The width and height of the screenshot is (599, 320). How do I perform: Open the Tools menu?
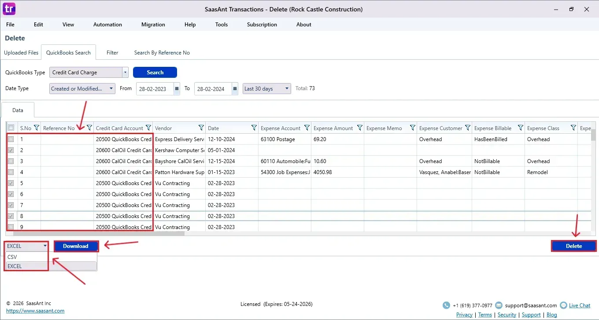pyautogui.click(x=222, y=25)
